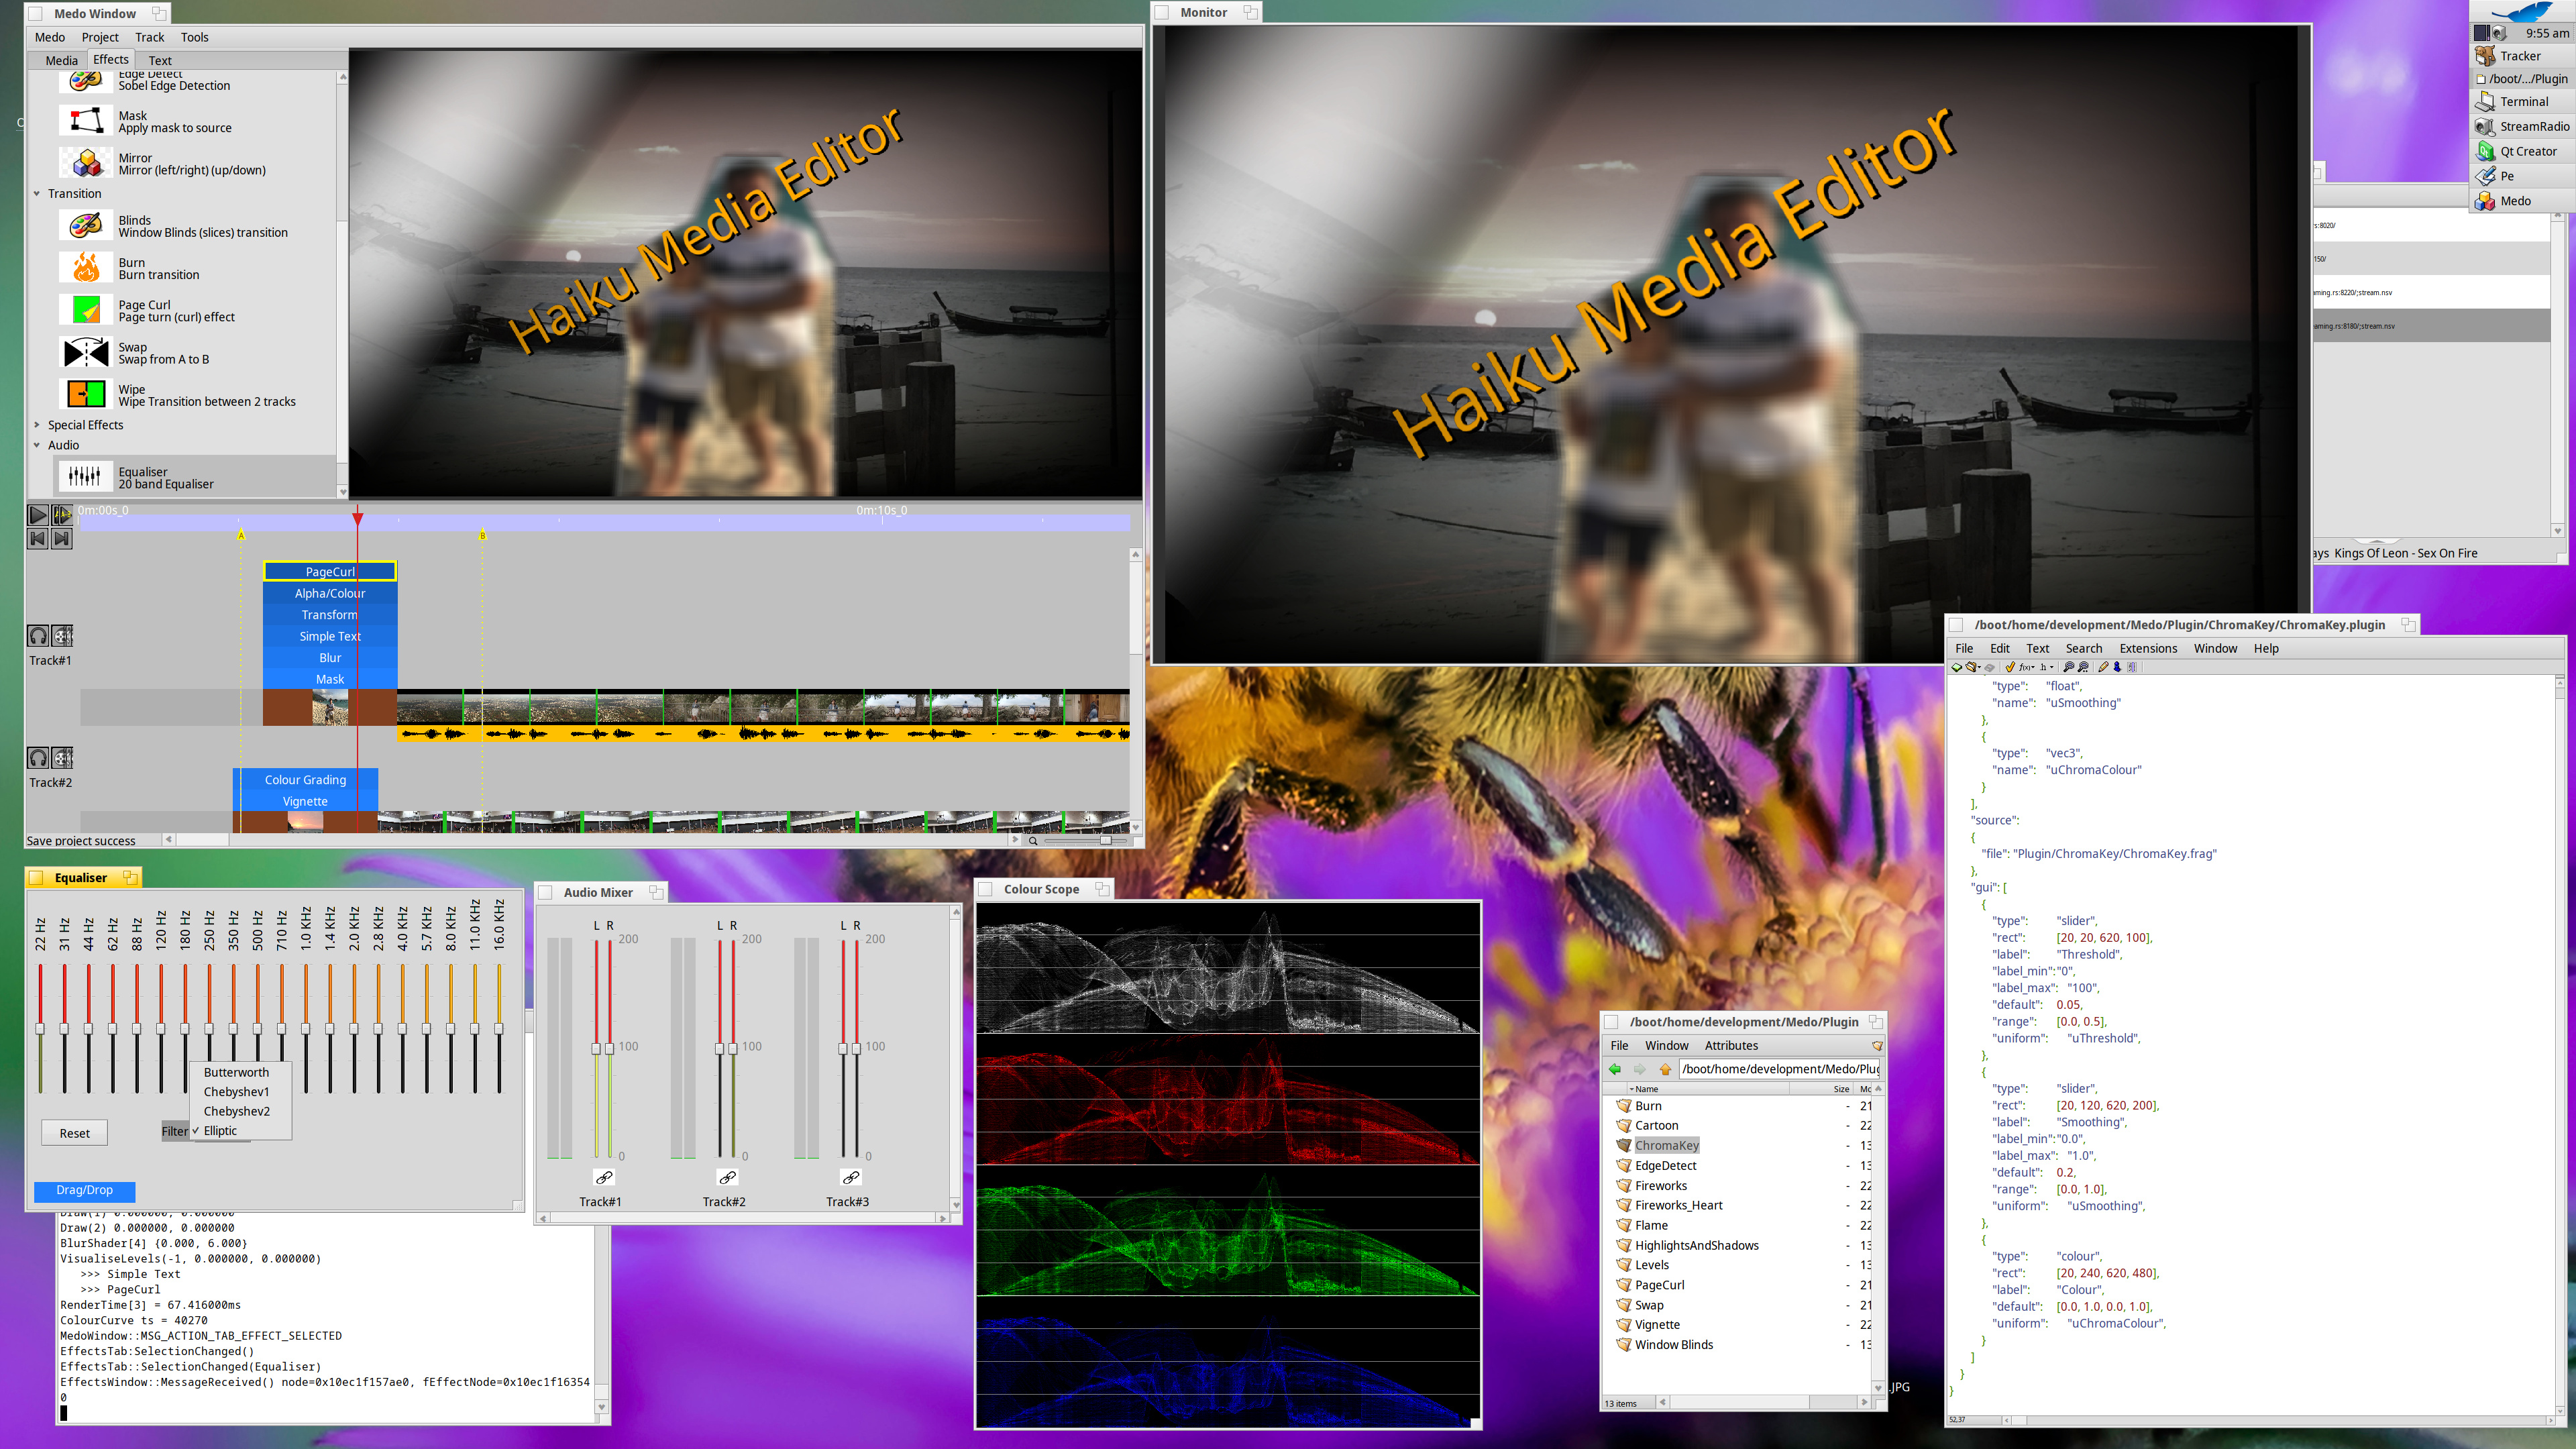
Task: Open the Filter dropdown in Equaliser
Action: pyautogui.click(x=175, y=1131)
